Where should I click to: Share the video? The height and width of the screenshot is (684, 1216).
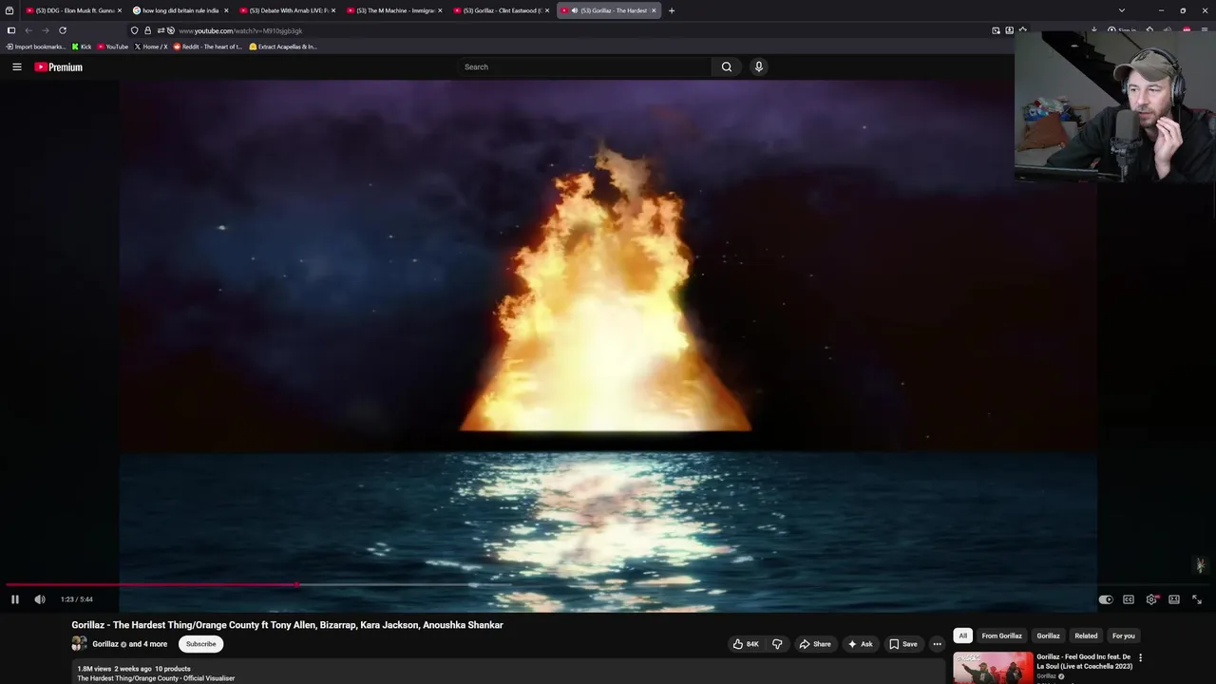(x=815, y=644)
